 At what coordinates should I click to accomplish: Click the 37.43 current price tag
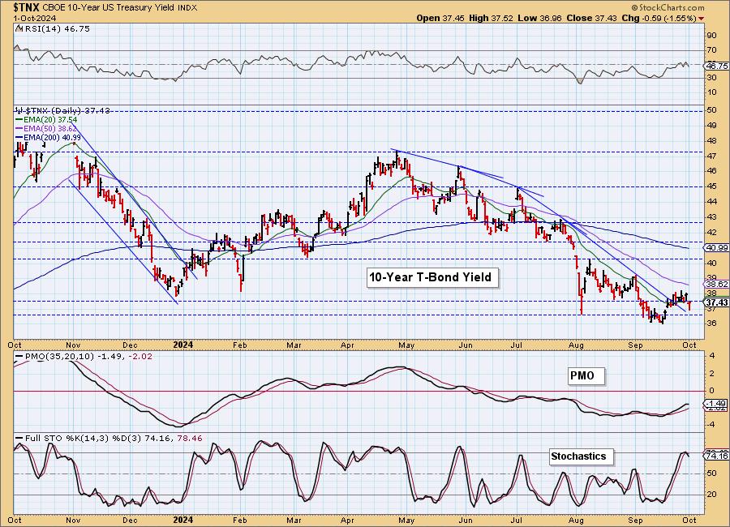coord(717,302)
